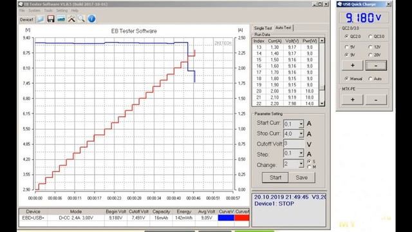
Task: Click the 9.180V voltage display
Action: tap(364, 17)
